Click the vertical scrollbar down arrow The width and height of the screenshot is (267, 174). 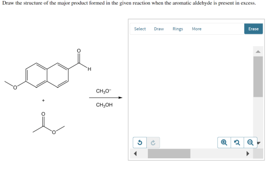259,143
